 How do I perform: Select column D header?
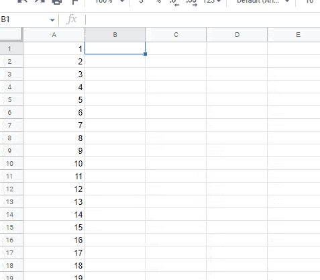point(237,35)
